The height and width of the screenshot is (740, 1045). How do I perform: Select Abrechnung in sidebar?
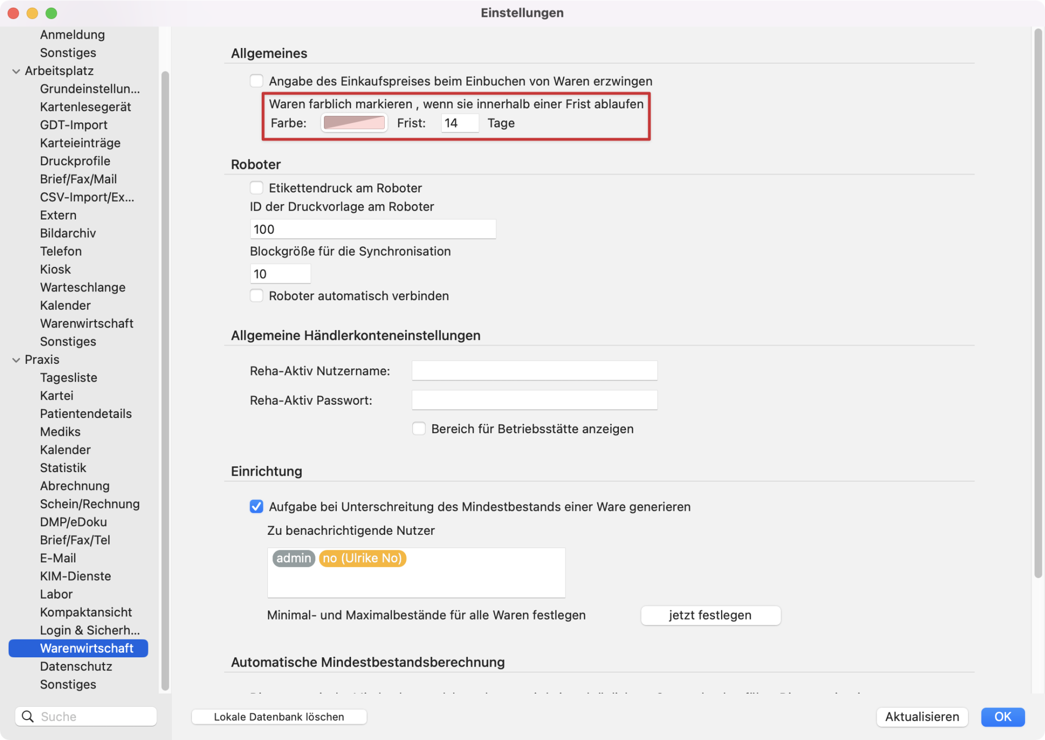click(74, 486)
